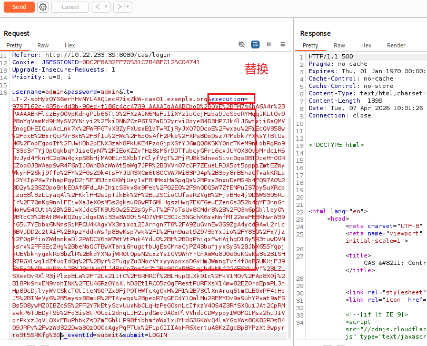Click _eventId=submit parameter text
Image resolution: width=427 pixels, height=346 pixels.
(91, 335)
